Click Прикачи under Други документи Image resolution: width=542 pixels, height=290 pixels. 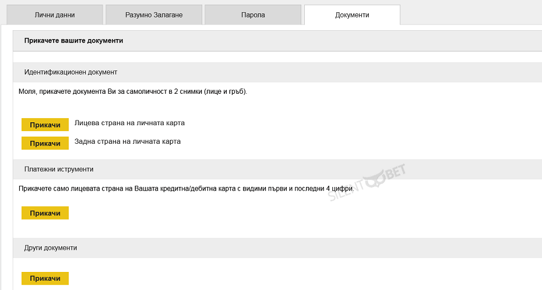(45, 278)
